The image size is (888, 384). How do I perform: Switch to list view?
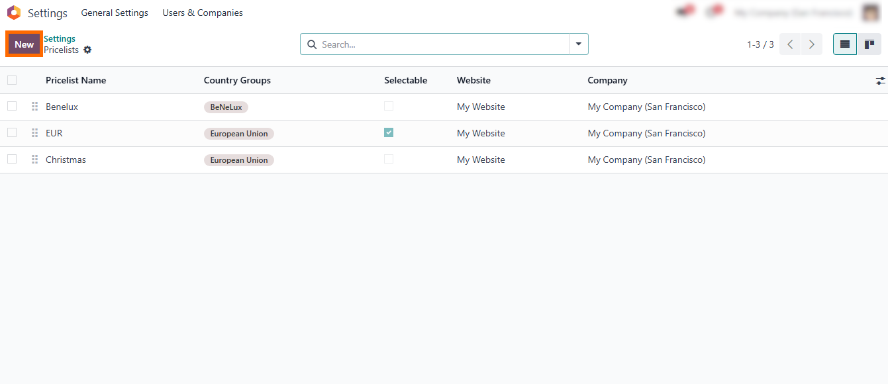click(845, 44)
